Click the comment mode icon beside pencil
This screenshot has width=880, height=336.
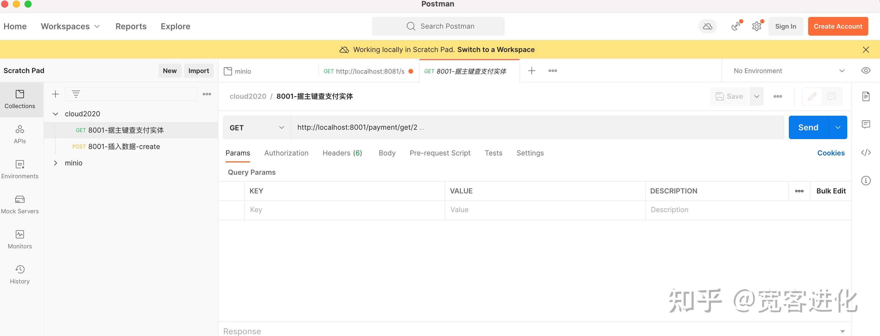point(831,96)
